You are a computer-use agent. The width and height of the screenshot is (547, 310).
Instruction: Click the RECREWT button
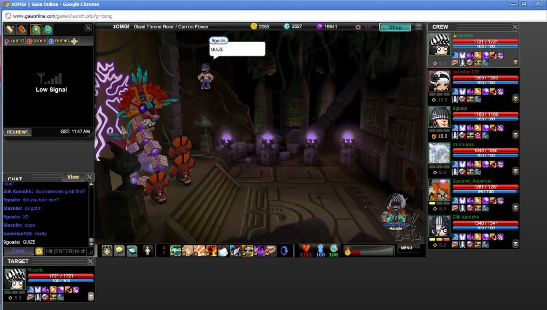pos(17,132)
